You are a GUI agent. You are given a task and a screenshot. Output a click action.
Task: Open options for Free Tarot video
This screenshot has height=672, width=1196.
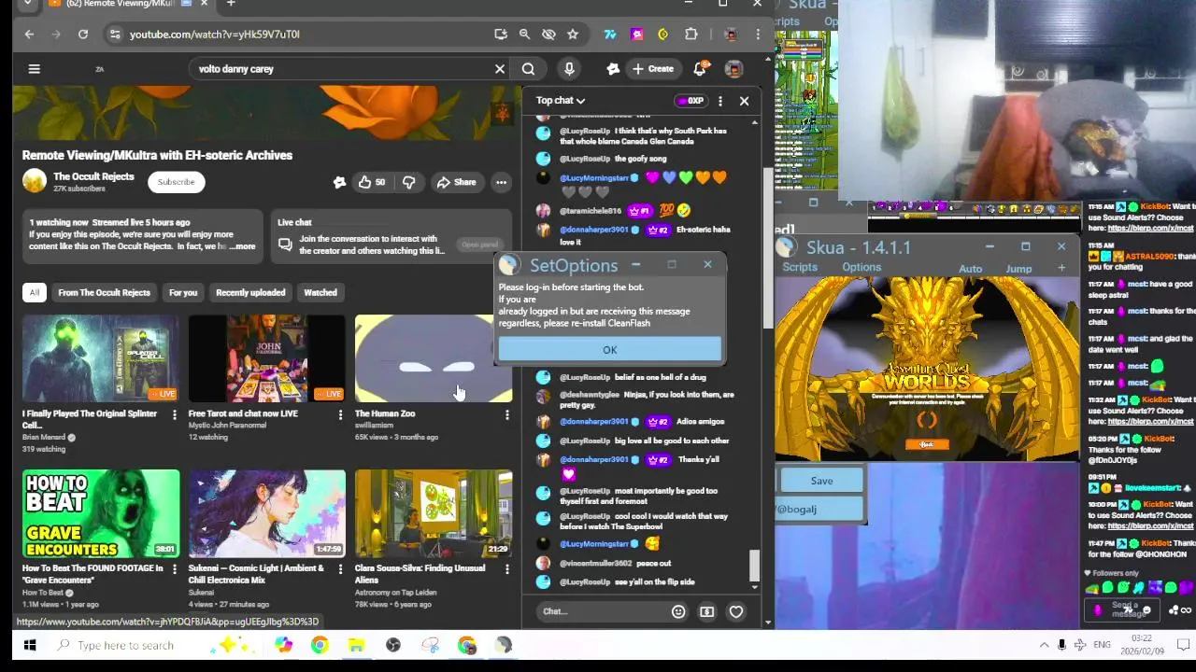pyautogui.click(x=340, y=413)
